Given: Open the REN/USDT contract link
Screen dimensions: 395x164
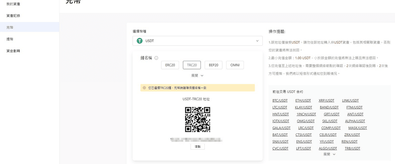Looking at the screenshot, I should pyautogui.click(x=349, y=142).
